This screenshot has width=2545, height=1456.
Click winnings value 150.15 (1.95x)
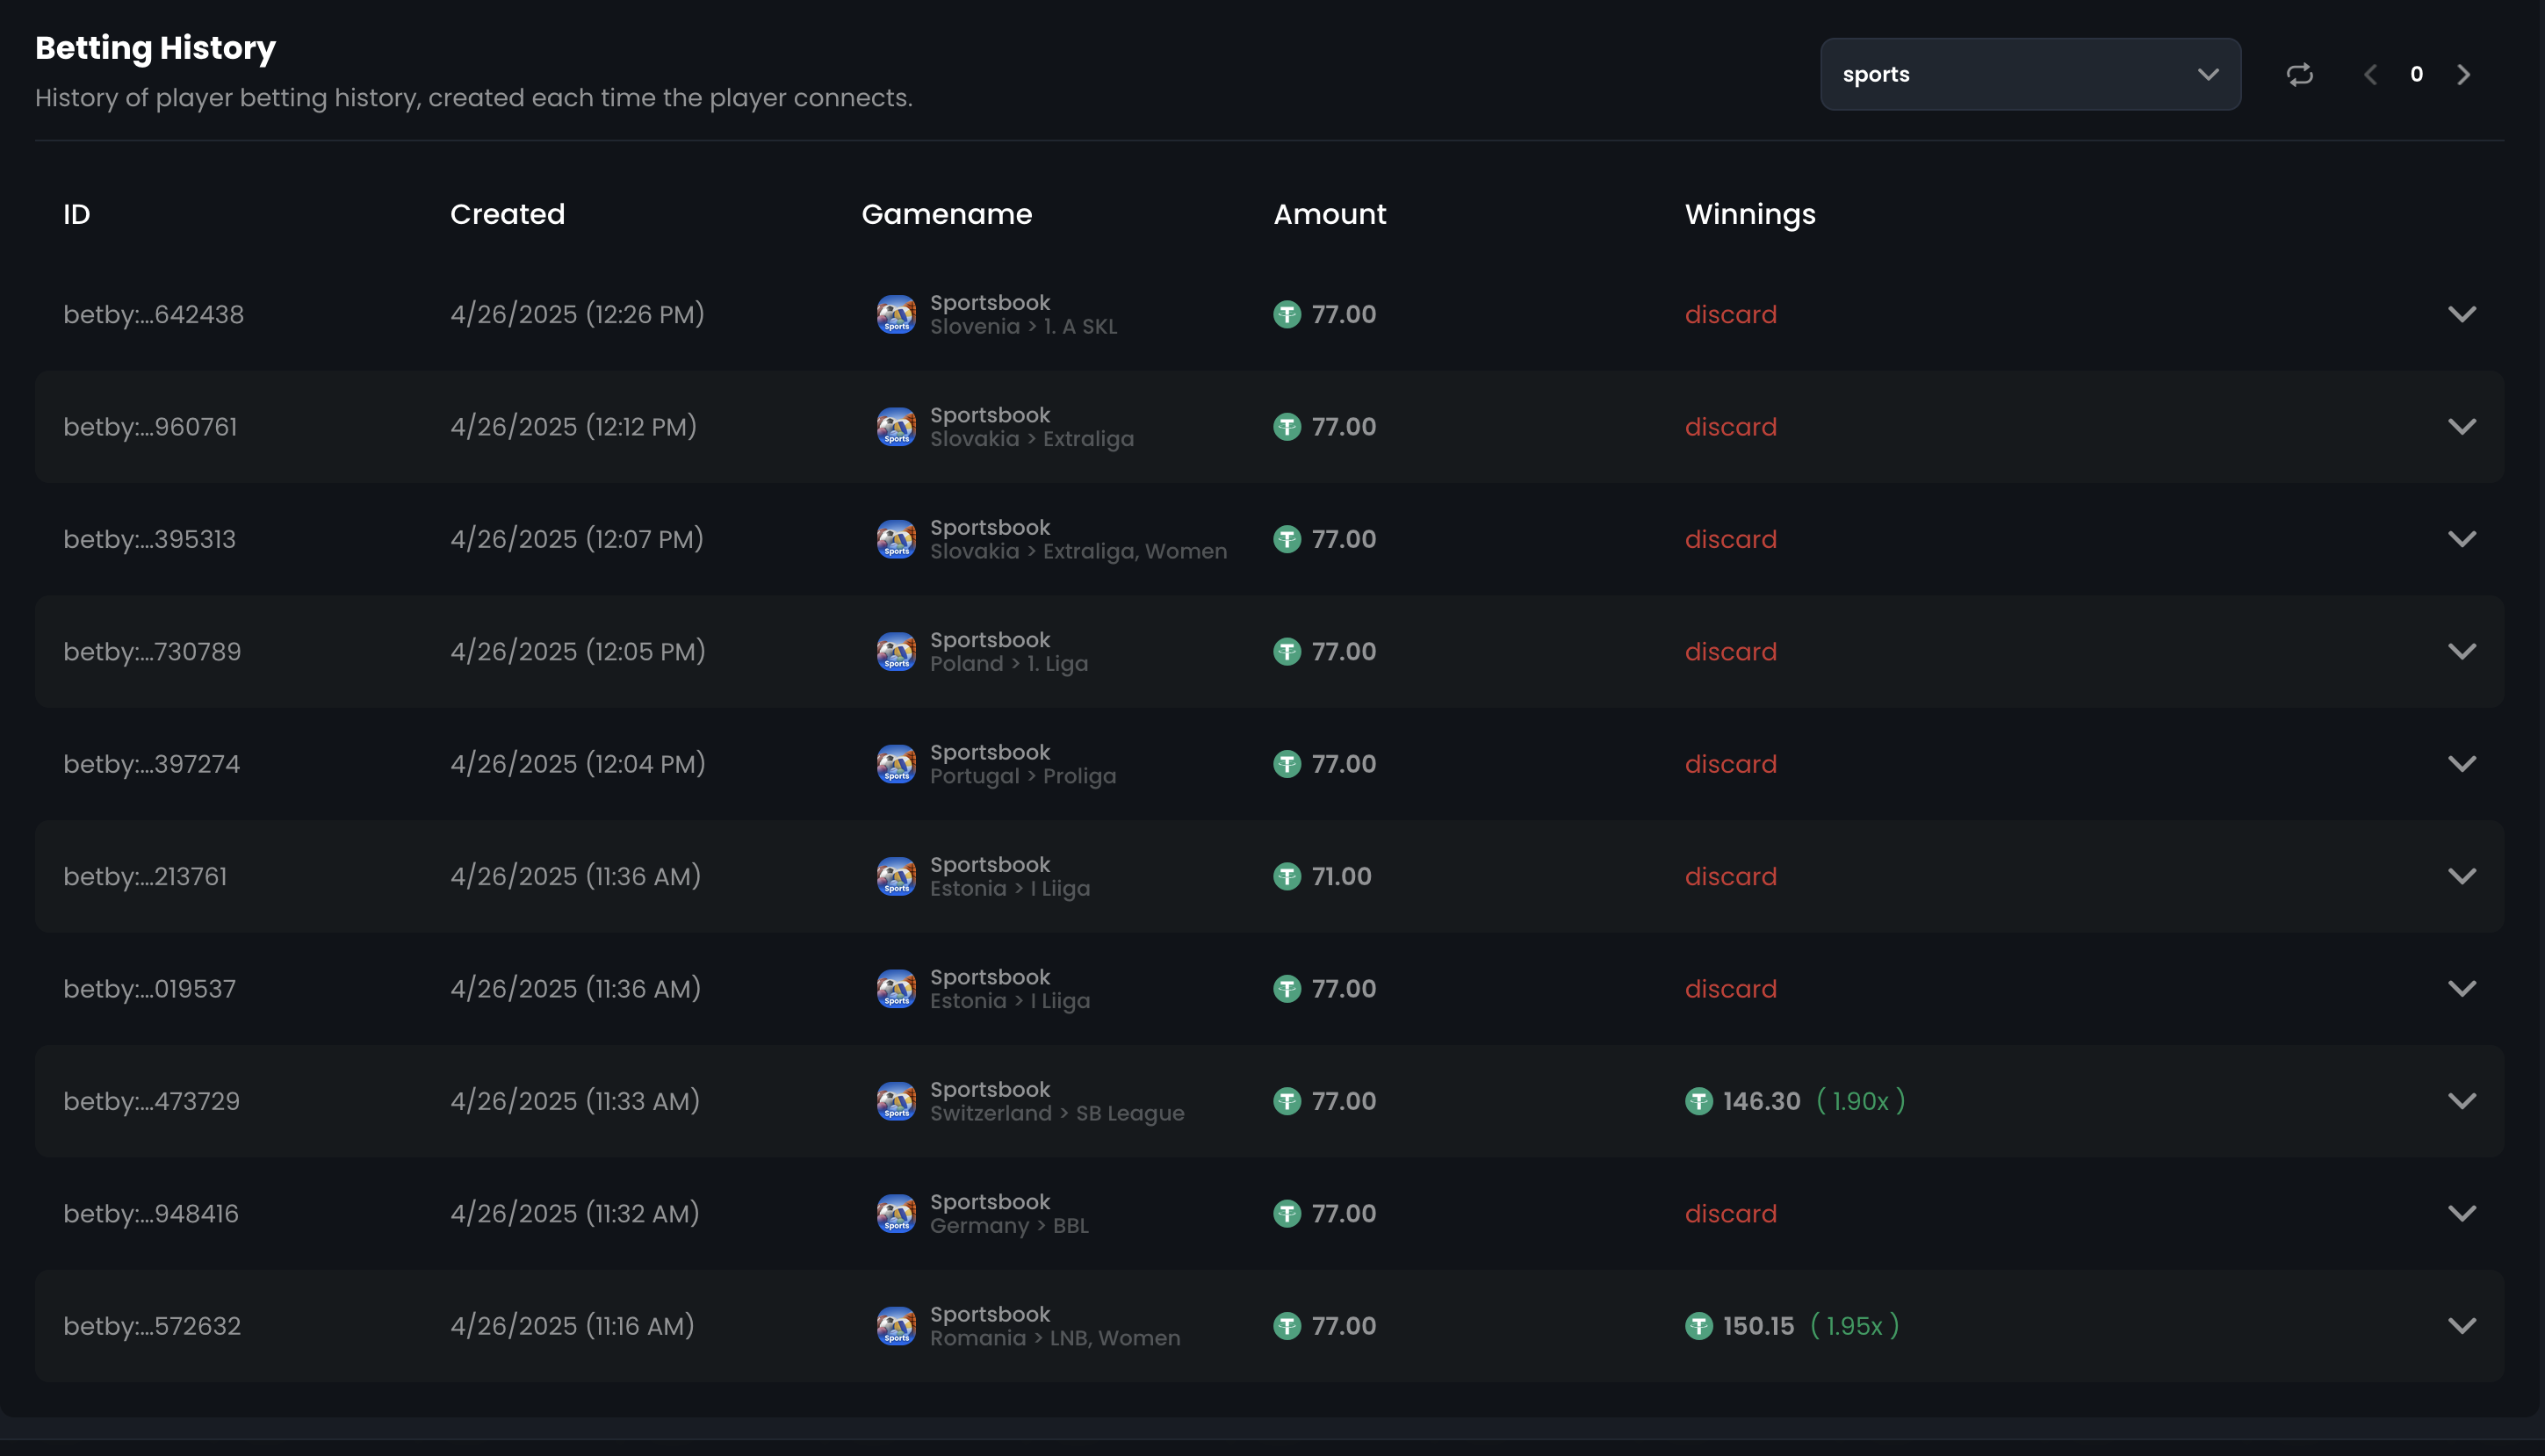click(x=1792, y=1326)
